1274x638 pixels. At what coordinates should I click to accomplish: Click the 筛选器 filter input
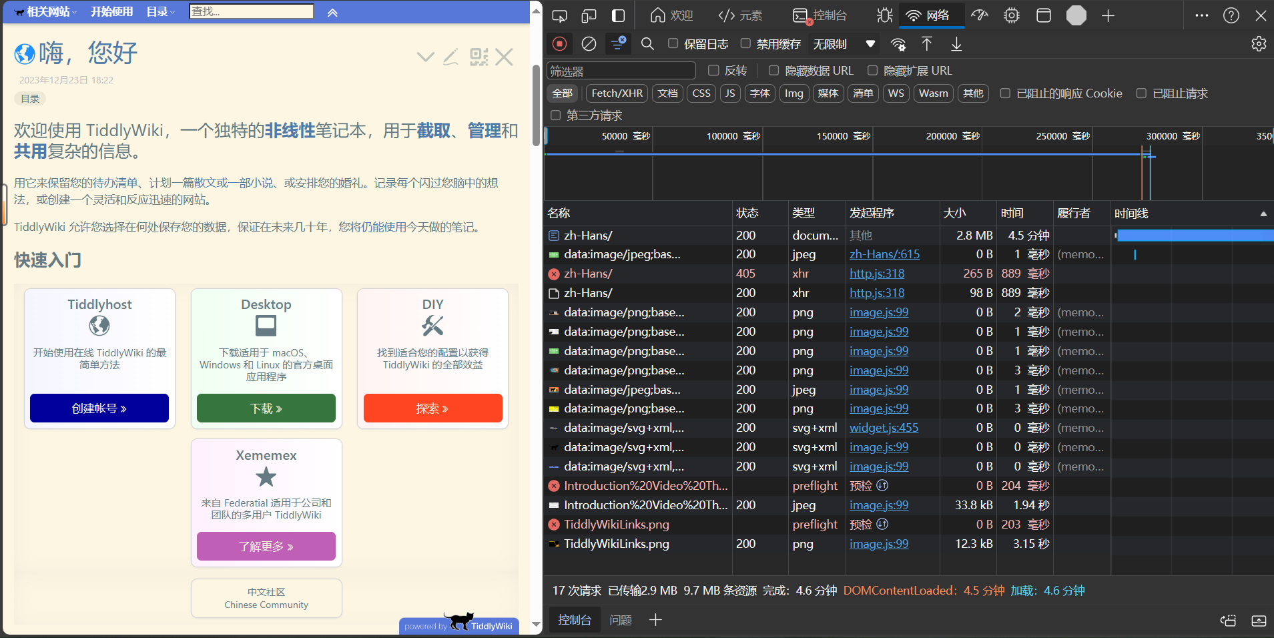[621, 71]
